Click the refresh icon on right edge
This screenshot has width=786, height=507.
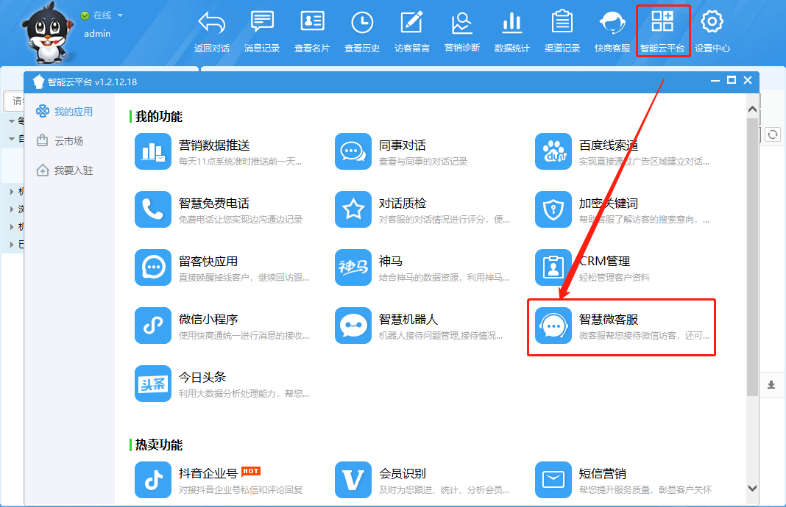(772, 134)
